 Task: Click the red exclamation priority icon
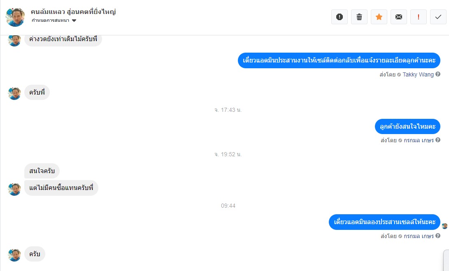click(x=419, y=17)
